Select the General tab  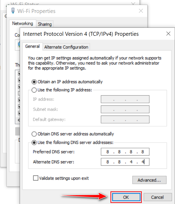tap(32, 46)
